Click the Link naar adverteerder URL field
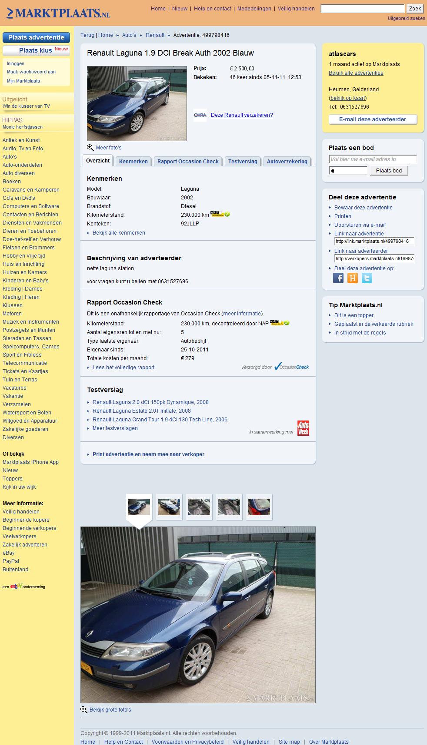The width and height of the screenshot is (427, 745). (x=374, y=258)
